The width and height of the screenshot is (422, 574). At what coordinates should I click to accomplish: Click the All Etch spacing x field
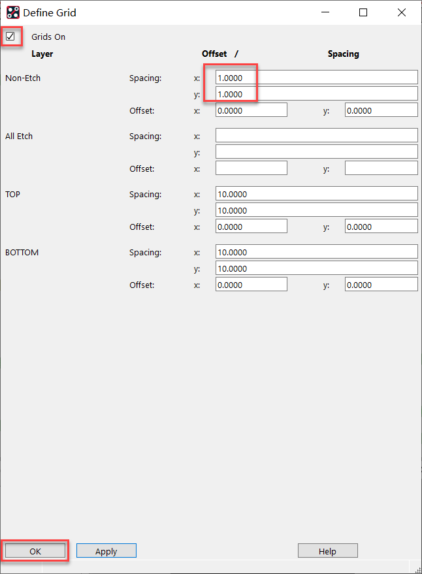[x=316, y=136]
